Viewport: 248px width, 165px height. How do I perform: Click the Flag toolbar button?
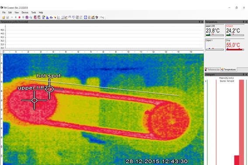pos(102,17)
